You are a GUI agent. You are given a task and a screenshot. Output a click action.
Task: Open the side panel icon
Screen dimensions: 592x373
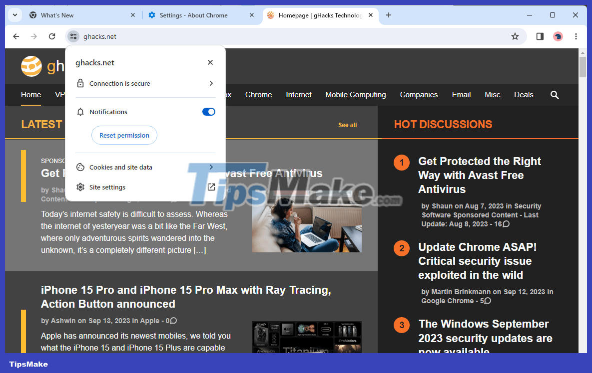click(540, 36)
